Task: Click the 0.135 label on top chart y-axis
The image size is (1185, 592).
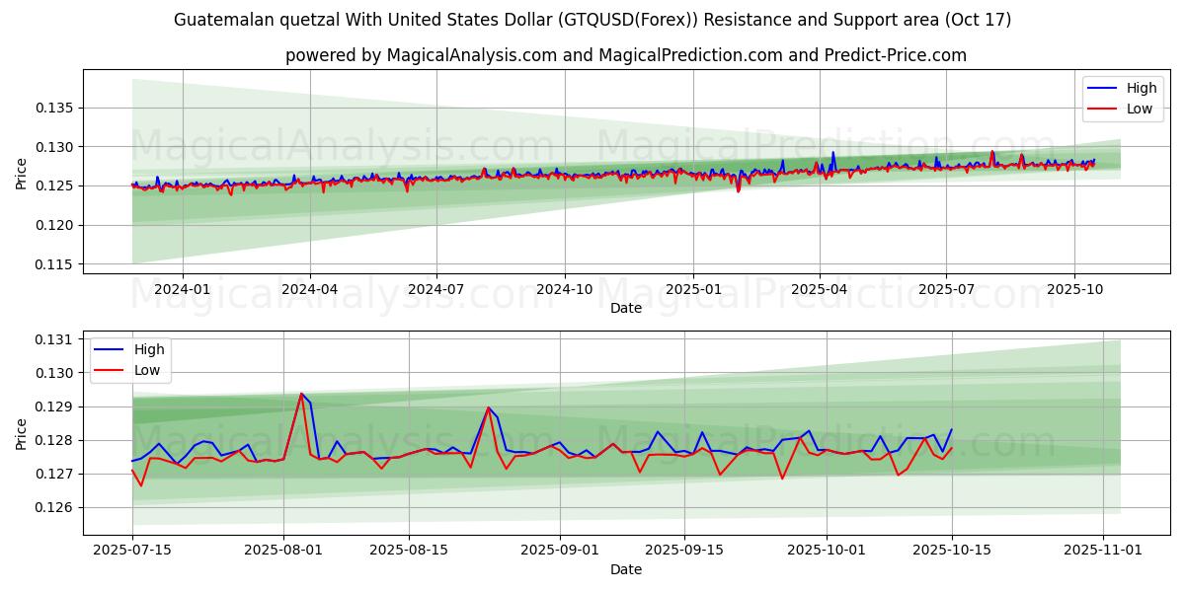Action: point(55,108)
